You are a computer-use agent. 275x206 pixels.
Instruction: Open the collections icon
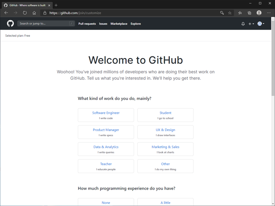click(249, 13)
